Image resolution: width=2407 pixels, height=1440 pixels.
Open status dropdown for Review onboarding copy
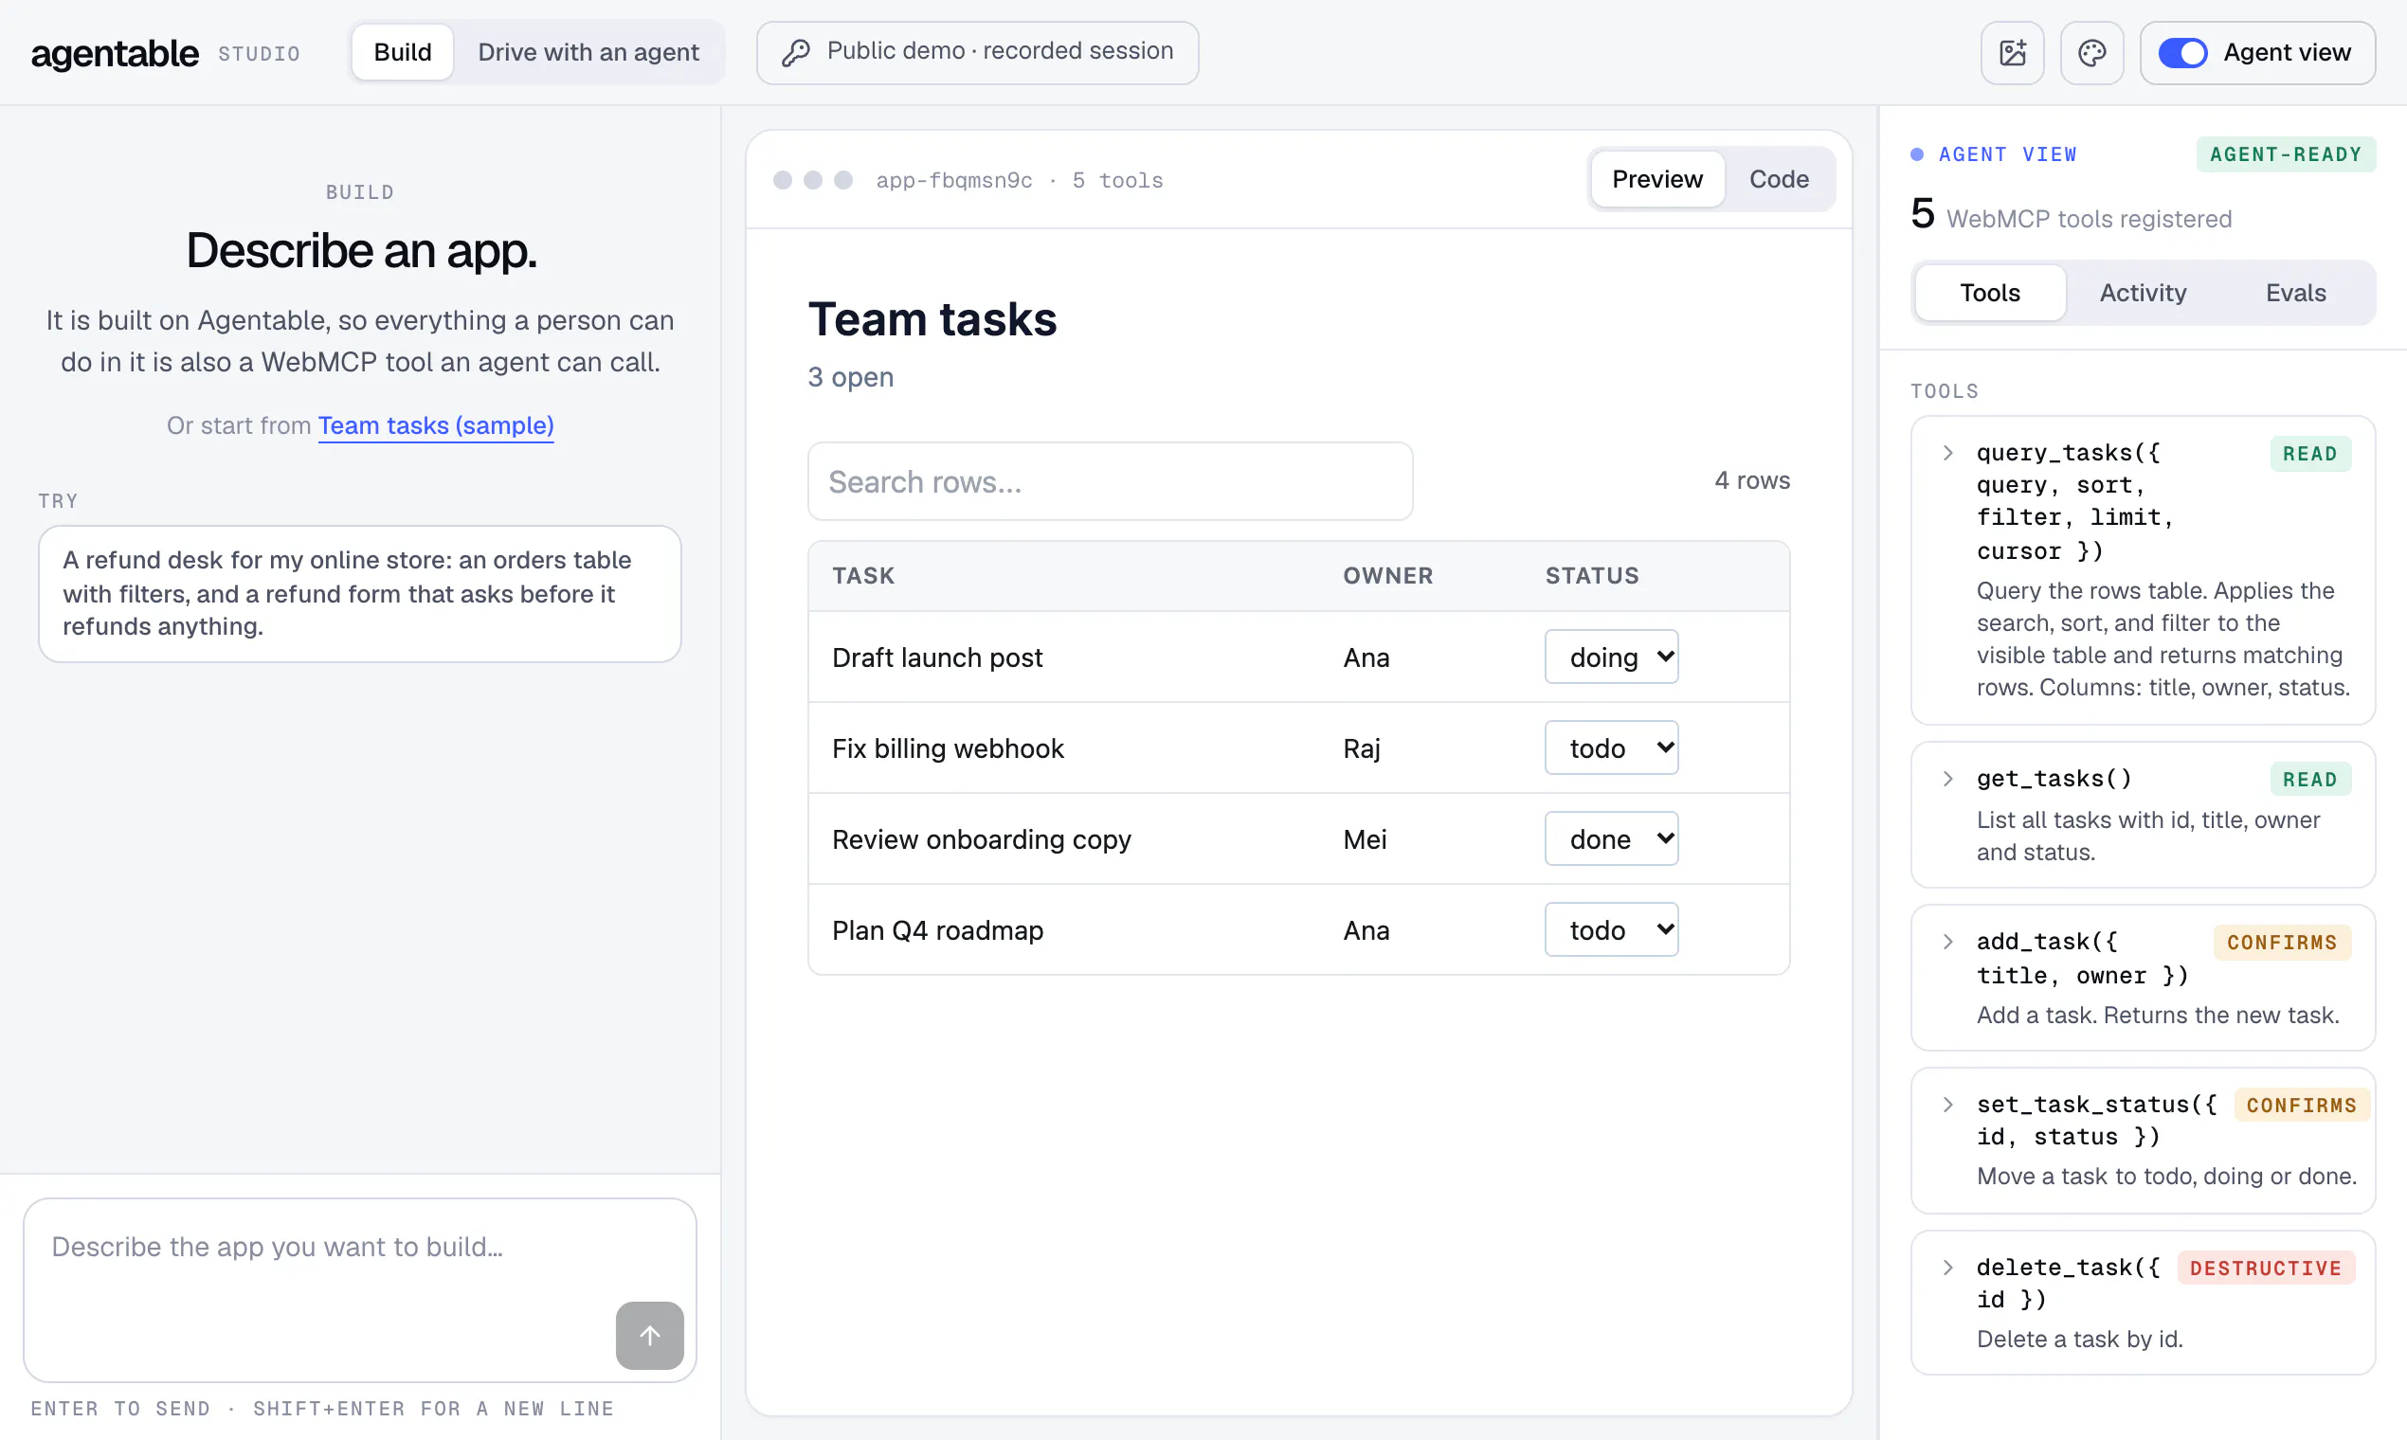pos(1611,839)
